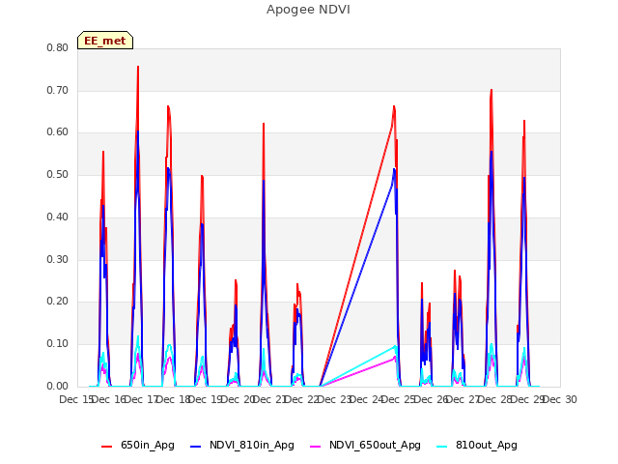Screen dimensions: 618x464
Task: Toggle the 810out_Apg legend entry
Action: 477,445
